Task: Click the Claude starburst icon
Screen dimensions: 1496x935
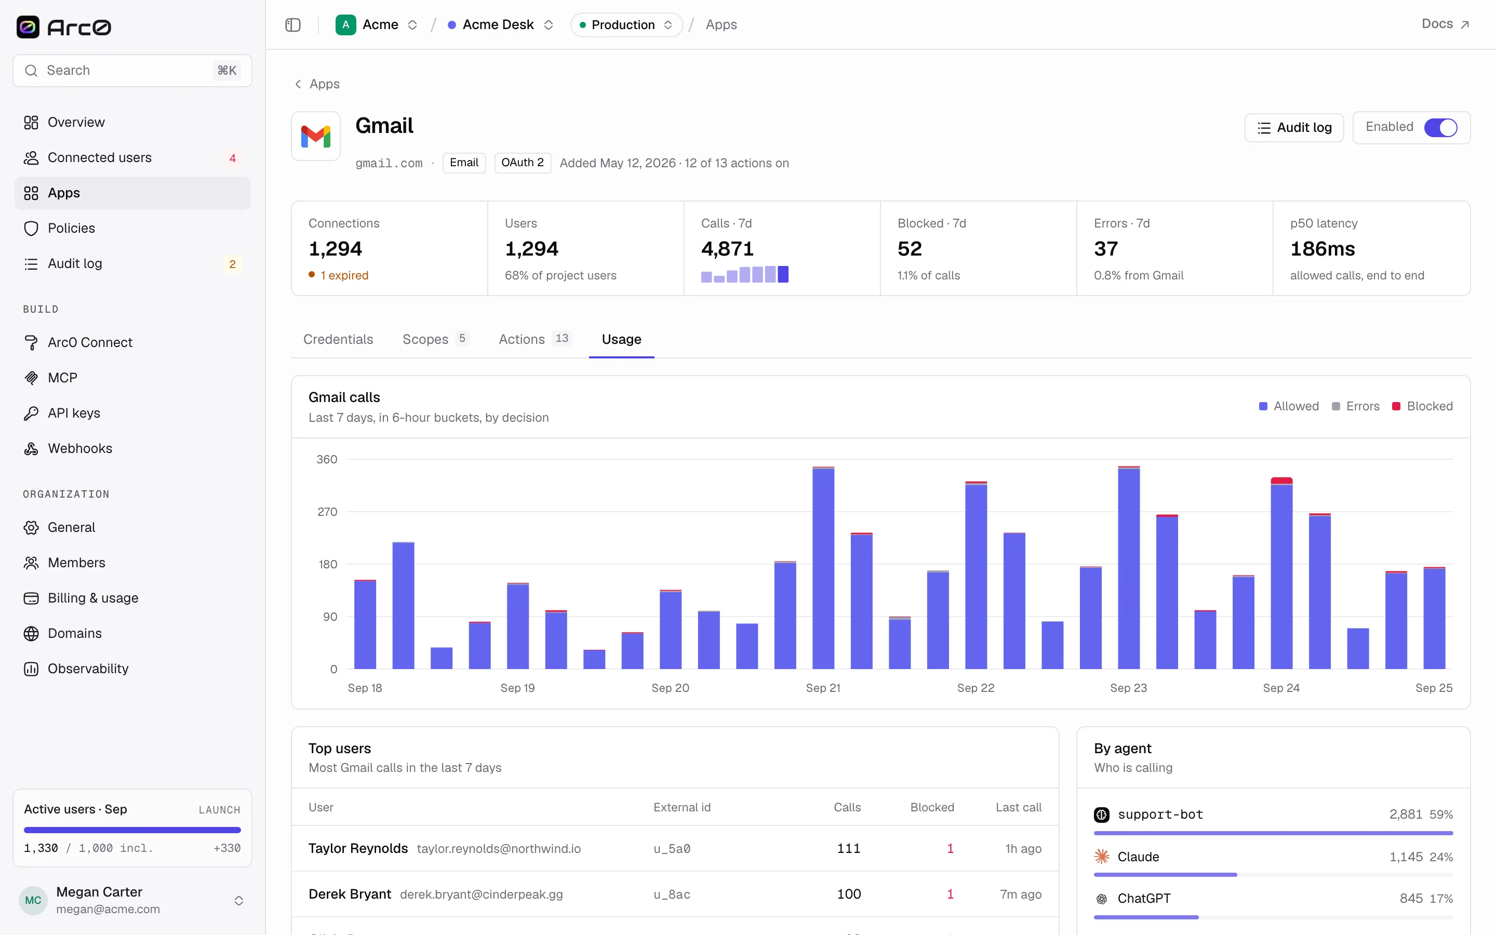Action: pyautogui.click(x=1102, y=857)
